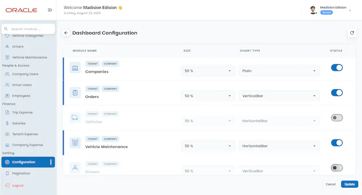The image size is (362, 195).
Task: Click the Company Users sidebar icon
Action: [x=7, y=74]
